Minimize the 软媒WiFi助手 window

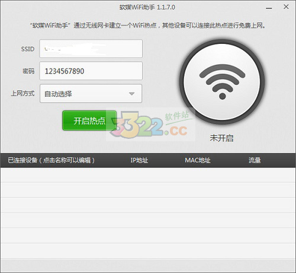269,8
